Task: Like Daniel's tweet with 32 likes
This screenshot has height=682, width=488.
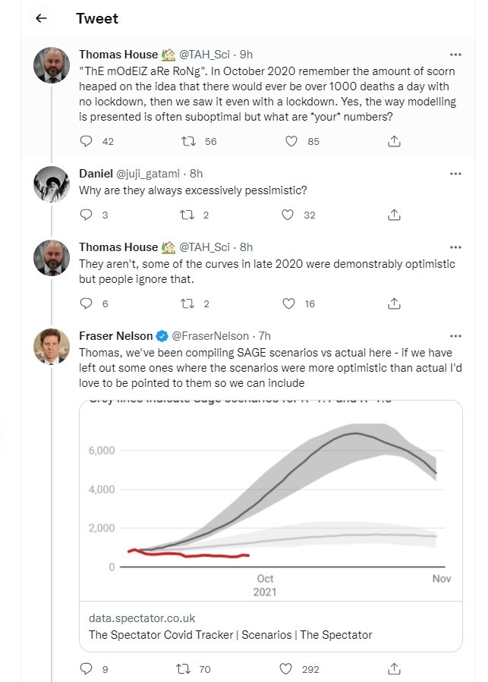Action: 288,215
